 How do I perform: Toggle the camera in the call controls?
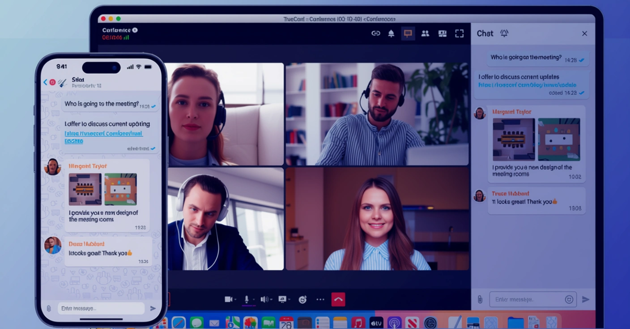[x=229, y=299]
